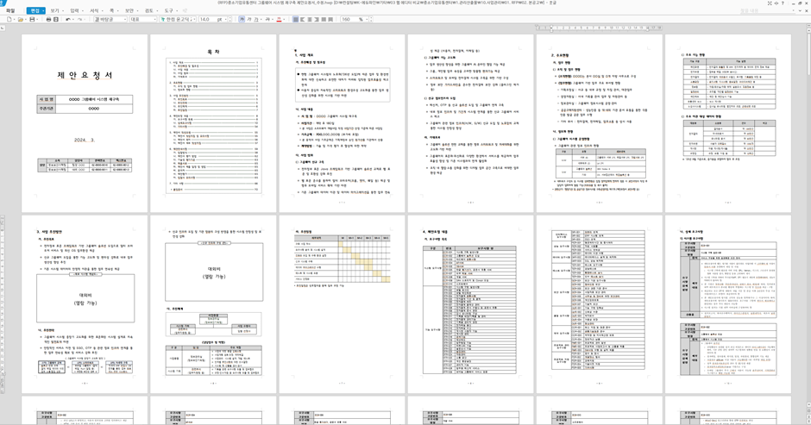Select the 목차 table of contents page
811x425 pixels.
coord(213,123)
